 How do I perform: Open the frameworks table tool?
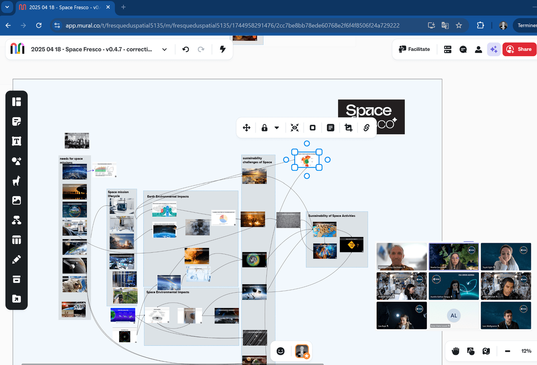pyautogui.click(x=16, y=240)
